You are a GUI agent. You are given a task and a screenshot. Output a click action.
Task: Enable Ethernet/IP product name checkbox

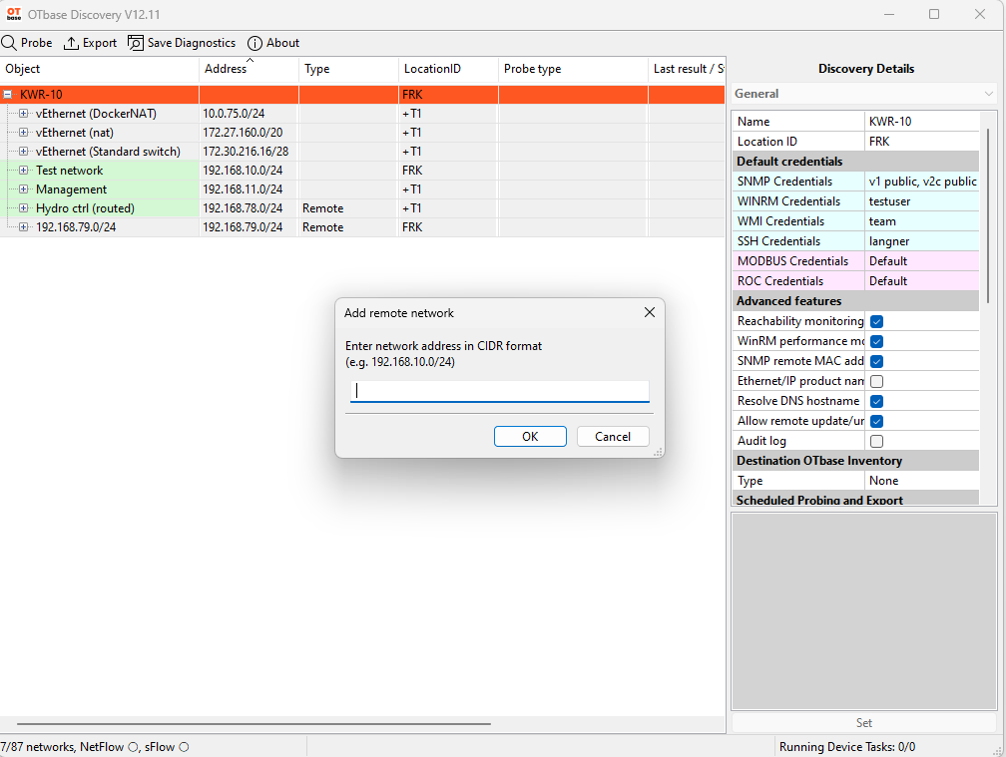coord(876,381)
